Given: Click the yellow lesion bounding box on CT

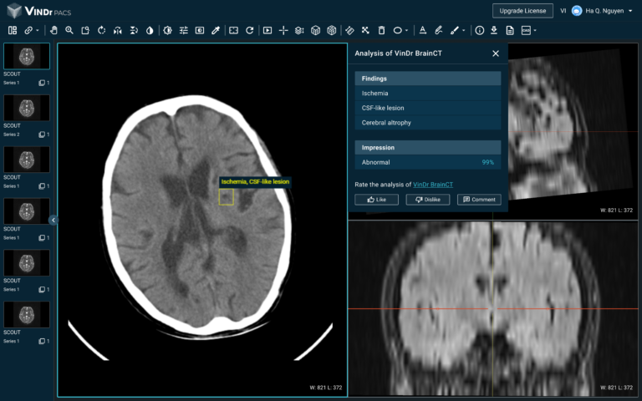Looking at the screenshot, I should [x=226, y=197].
